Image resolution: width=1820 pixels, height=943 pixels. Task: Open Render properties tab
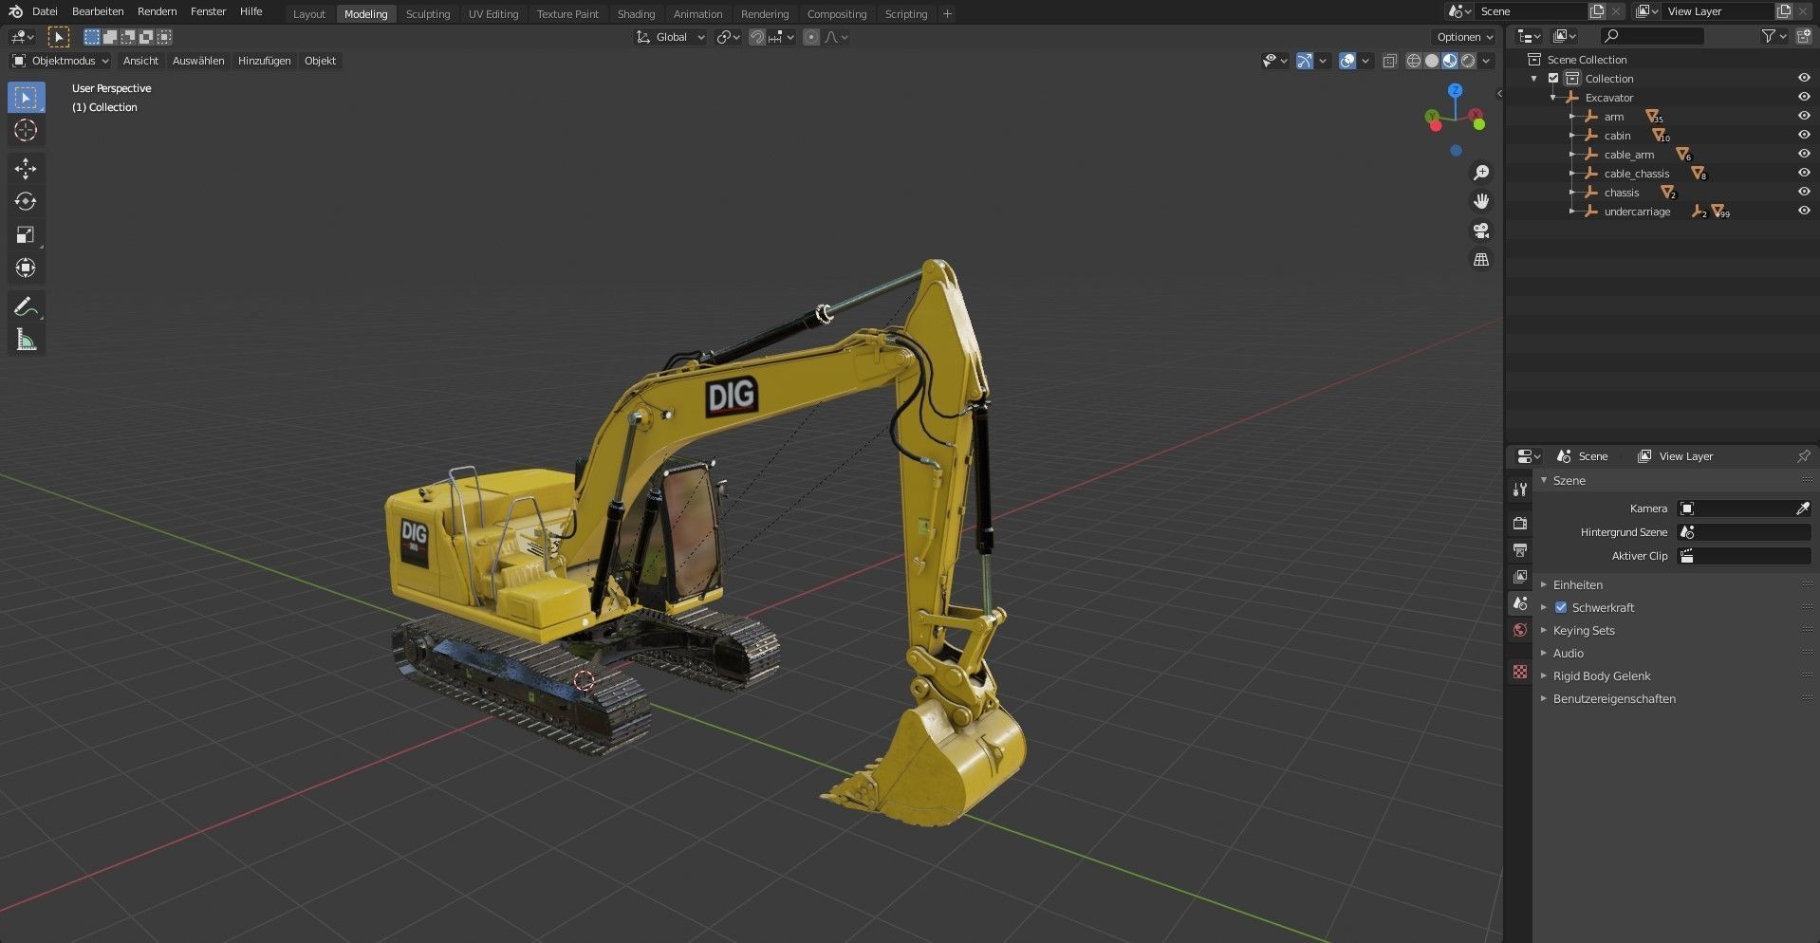(x=1520, y=523)
